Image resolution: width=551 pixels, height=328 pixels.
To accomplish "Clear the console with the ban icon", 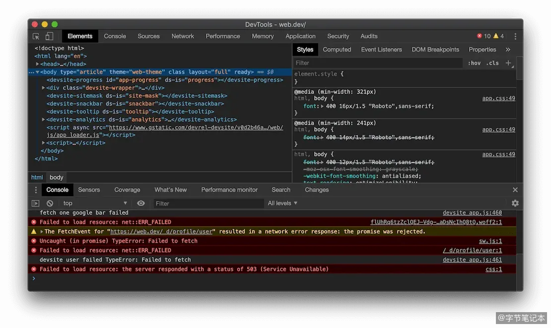I will [x=50, y=203].
